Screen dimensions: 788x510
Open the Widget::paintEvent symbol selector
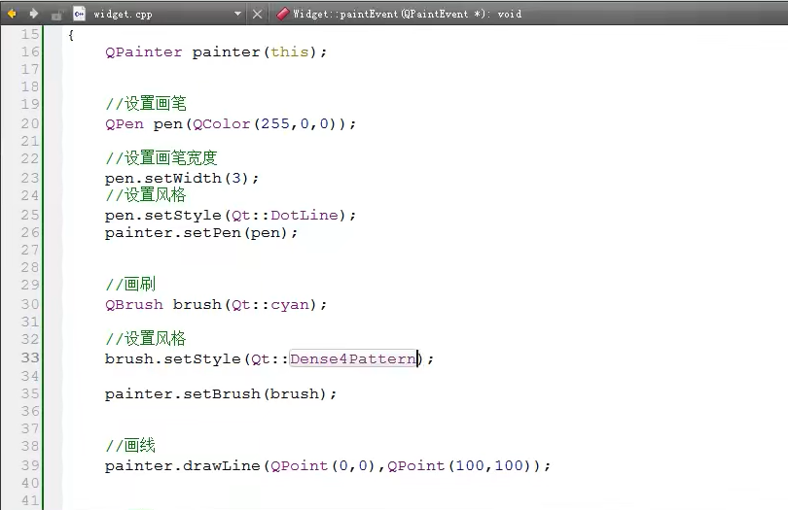[407, 14]
